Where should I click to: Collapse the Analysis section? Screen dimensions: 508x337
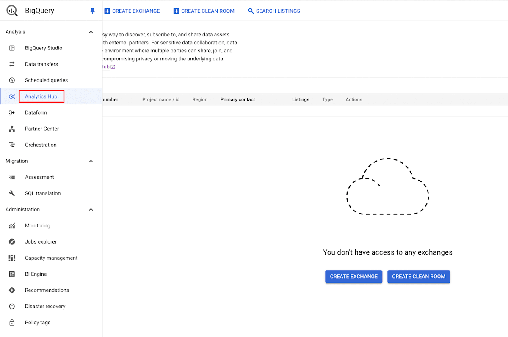pos(91,32)
